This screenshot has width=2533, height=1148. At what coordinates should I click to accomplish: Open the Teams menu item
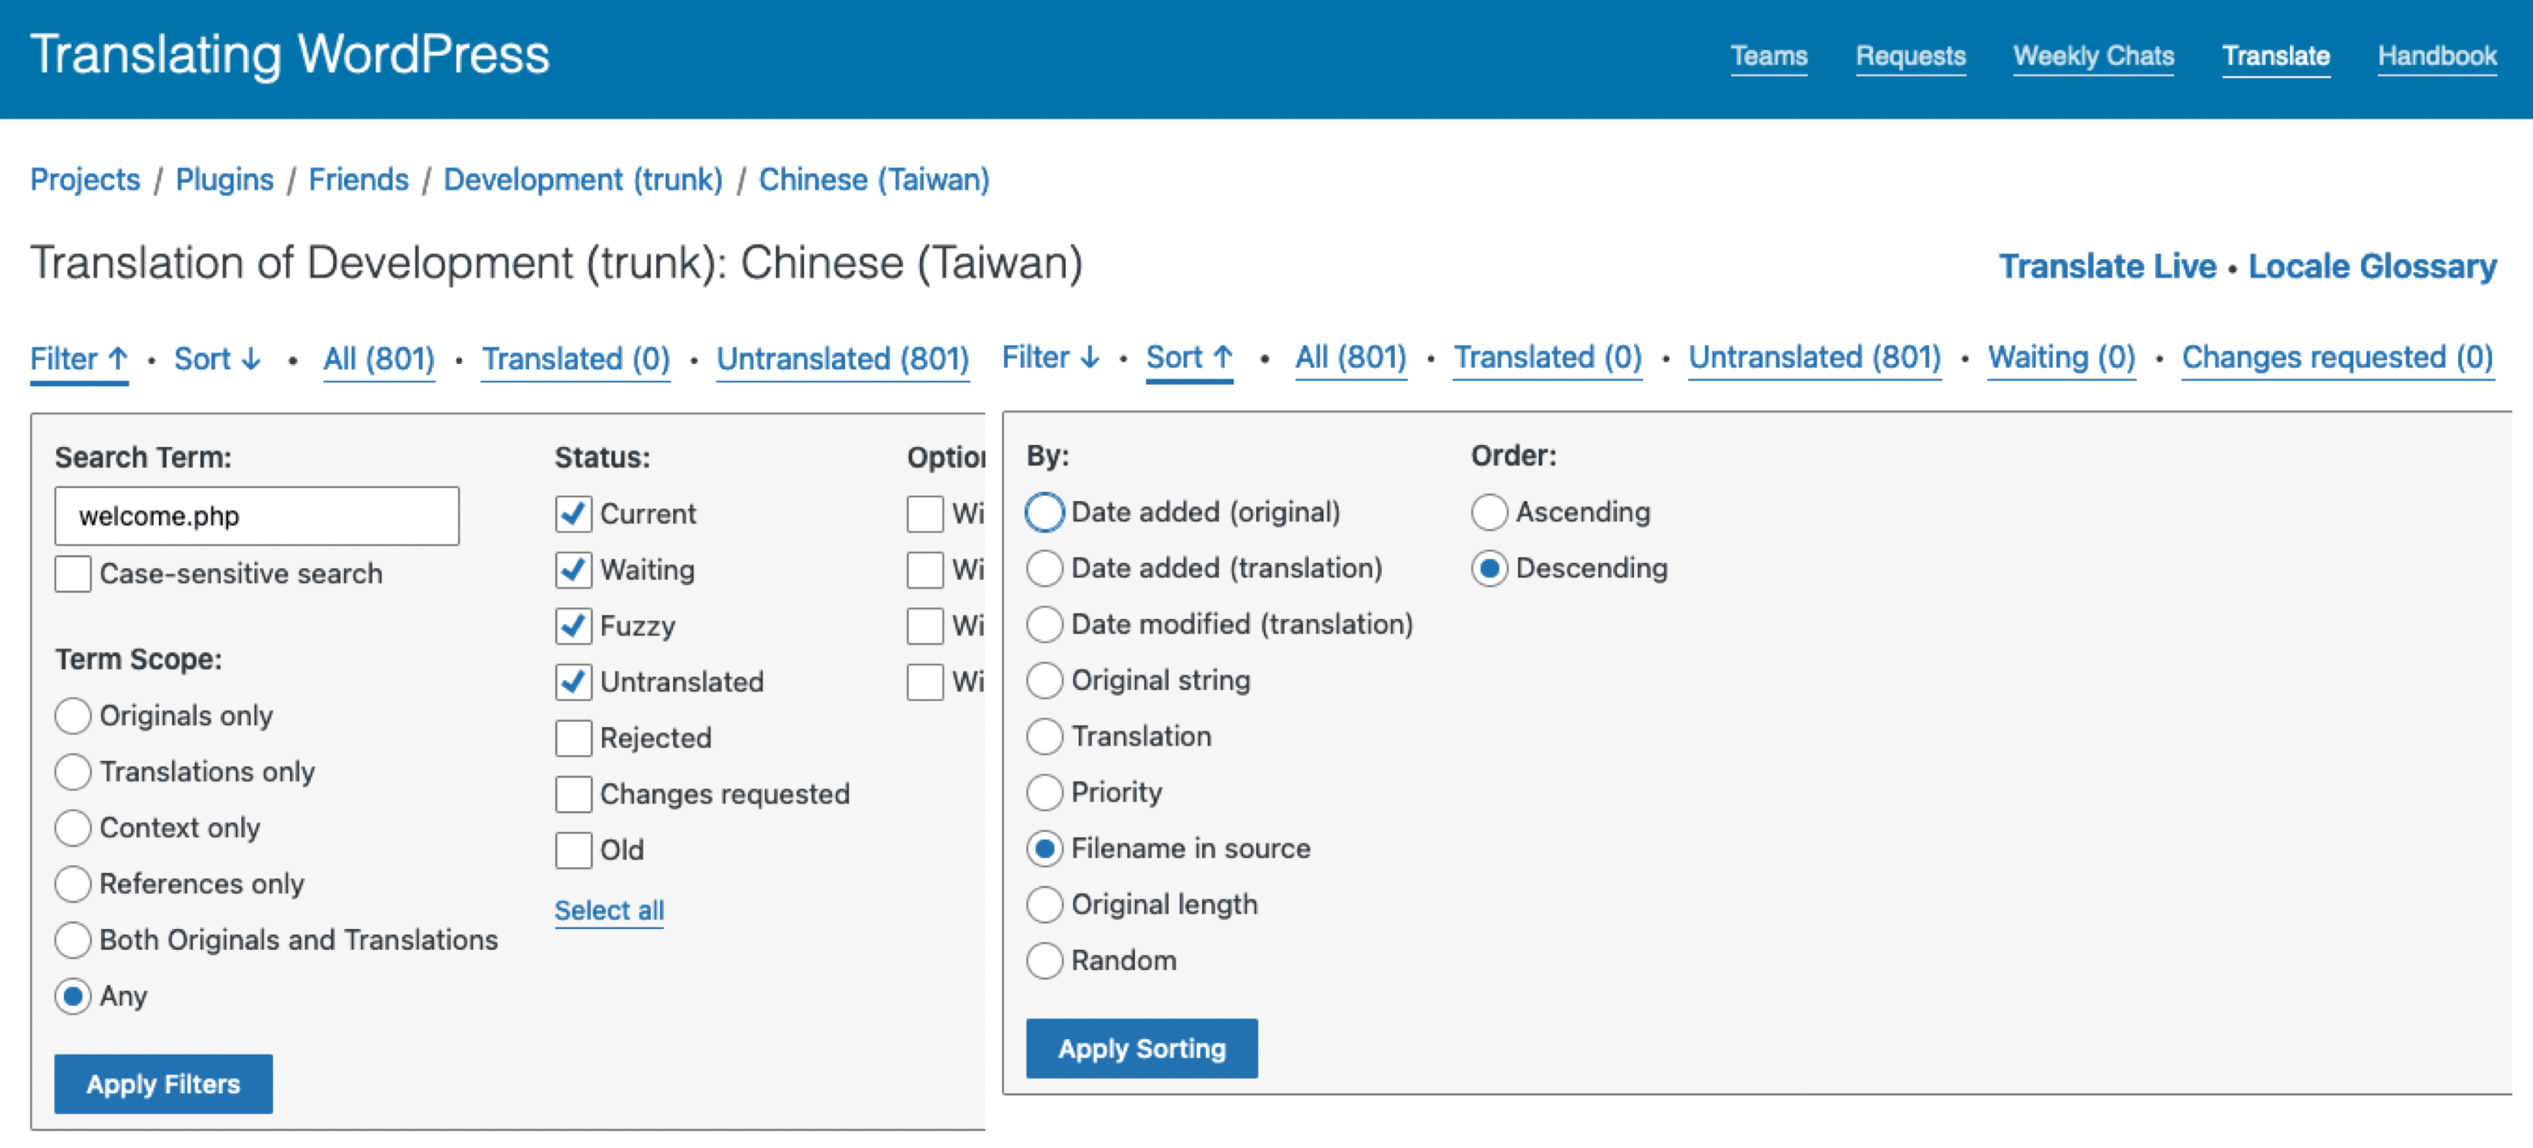click(1768, 56)
